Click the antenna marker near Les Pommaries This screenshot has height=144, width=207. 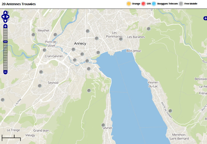pyautogui.click(x=121, y=39)
